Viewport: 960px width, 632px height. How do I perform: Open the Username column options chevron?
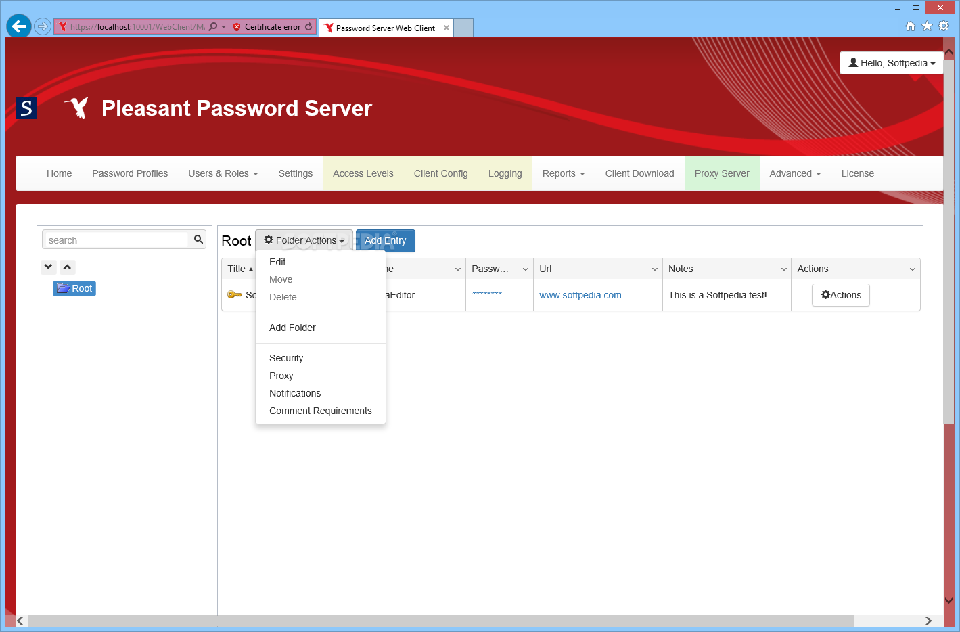pyautogui.click(x=458, y=269)
